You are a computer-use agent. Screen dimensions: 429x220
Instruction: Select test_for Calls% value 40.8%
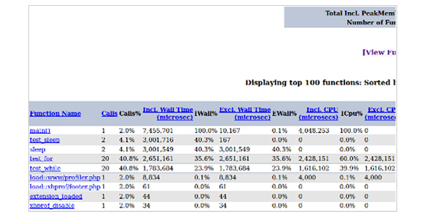[x=128, y=159]
